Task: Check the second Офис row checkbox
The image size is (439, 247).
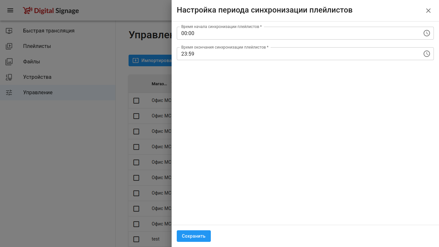Action: click(x=136, y=116)
